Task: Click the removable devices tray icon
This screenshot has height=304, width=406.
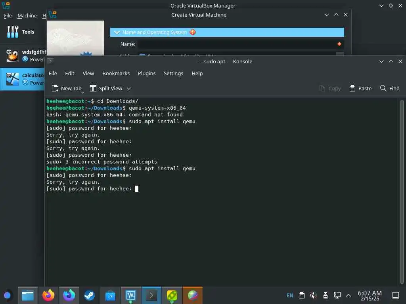Action: click(x=326, y=295)
